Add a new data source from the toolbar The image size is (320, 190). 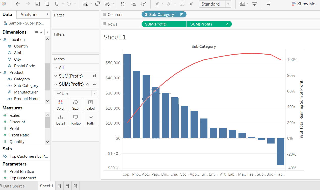47,4
